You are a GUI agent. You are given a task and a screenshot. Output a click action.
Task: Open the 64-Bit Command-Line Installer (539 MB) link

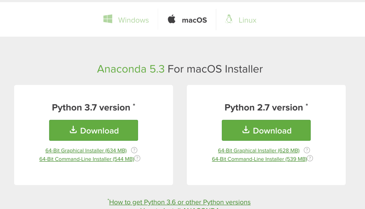(x=259, y=159)
